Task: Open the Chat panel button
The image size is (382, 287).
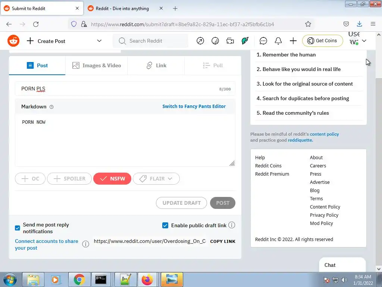Action: [x=342, y=265]
